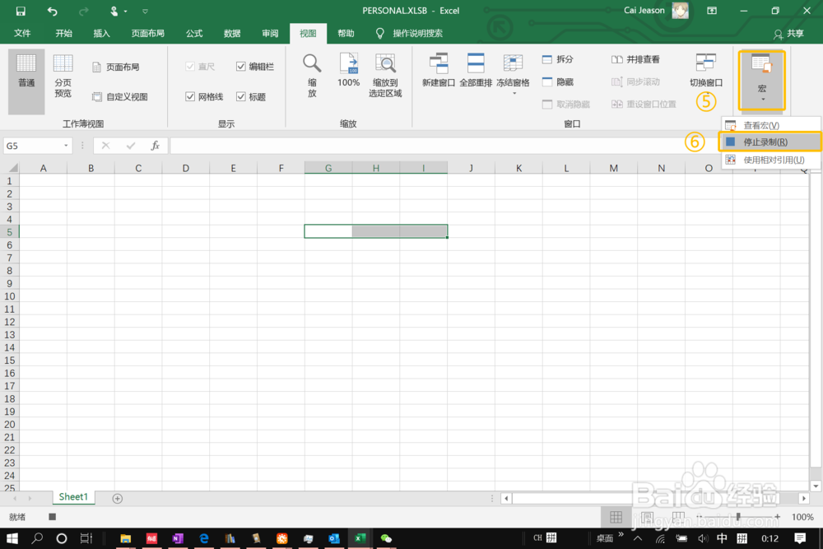Viewport: 823px width, 549px height.
Task: Click View Side by Side (并排查看)
Action: pyautogui.click(x=635, y=59)
